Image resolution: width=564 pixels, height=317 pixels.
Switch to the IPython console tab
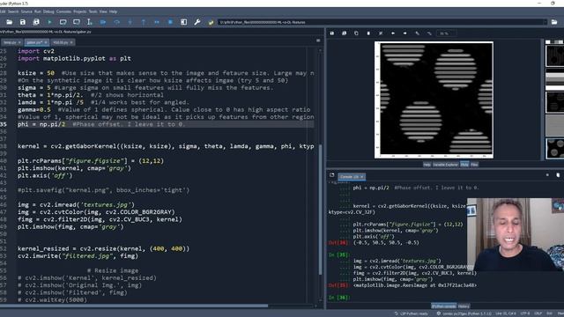pyautogui.click(x=443, y=306)
